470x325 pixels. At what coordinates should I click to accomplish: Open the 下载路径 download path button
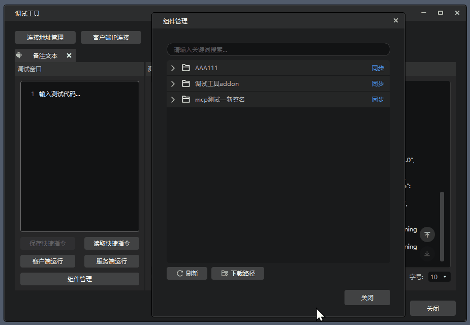(x=238, y=274)
